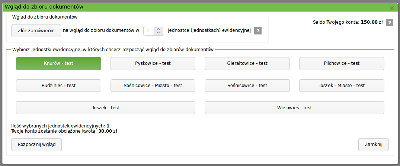Click the dialog title bar text
The width and height of the screenshot is (400, 166).
click(44, 7)
